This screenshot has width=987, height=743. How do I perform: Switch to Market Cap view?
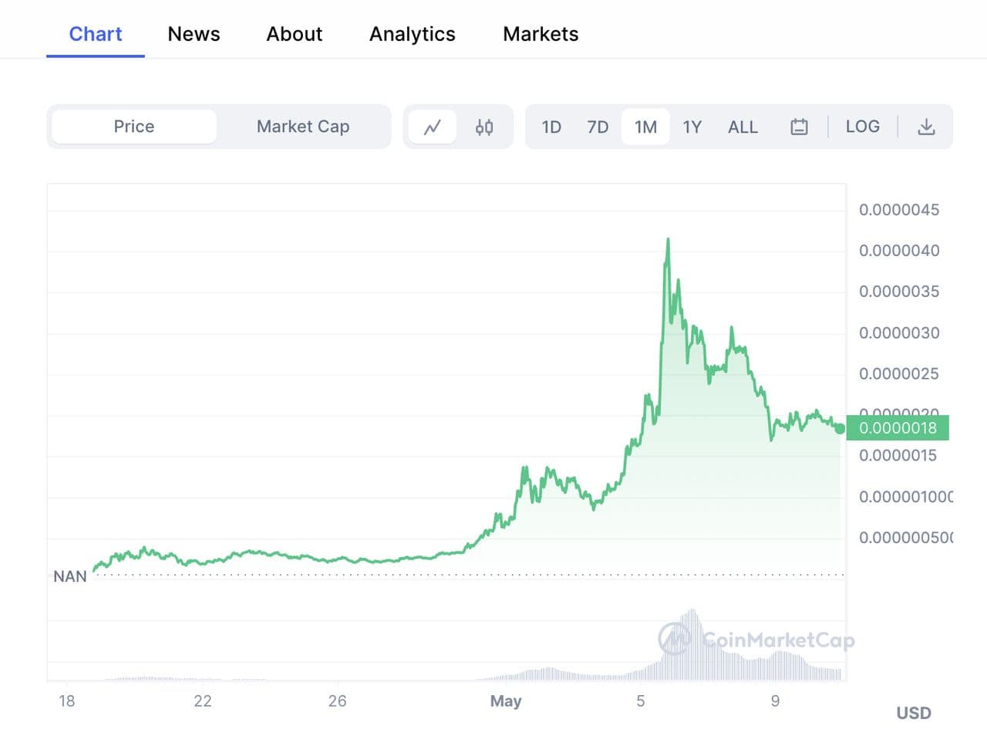coord(303,127)
